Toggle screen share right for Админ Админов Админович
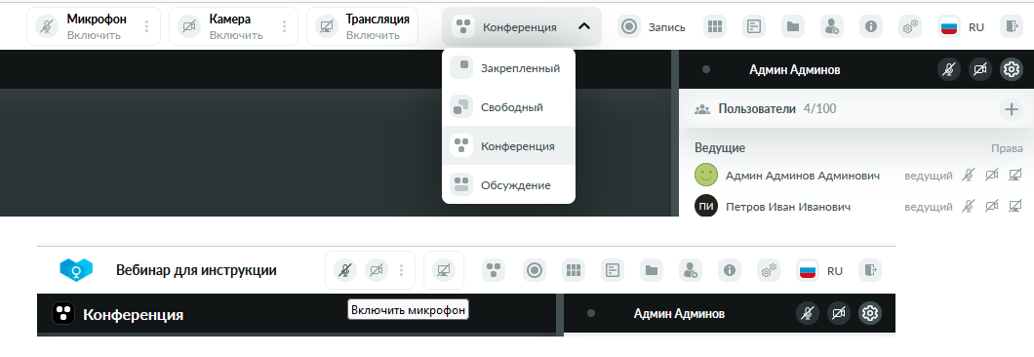Image resolution: width=1034 pixels, height=357 pixels. click(x=1015, y=176)
